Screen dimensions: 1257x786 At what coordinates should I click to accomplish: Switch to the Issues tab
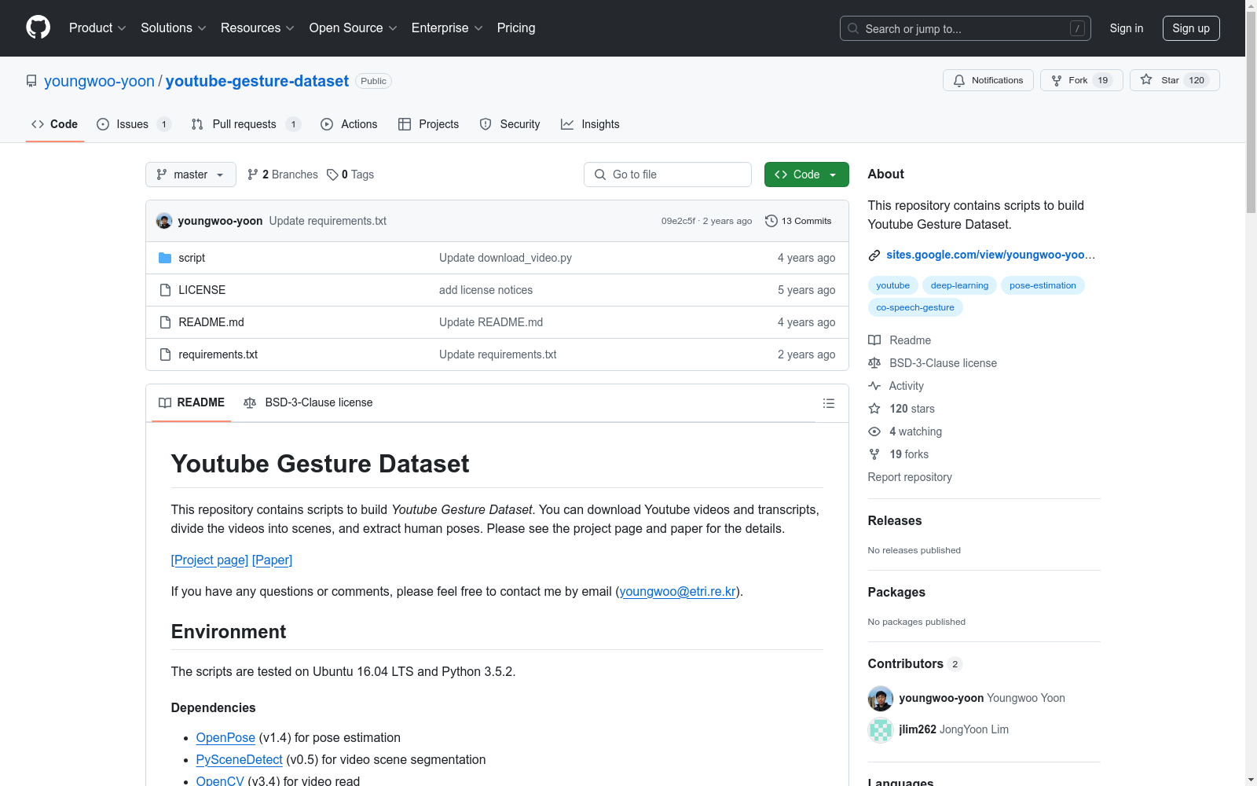(x=134, y=124)
